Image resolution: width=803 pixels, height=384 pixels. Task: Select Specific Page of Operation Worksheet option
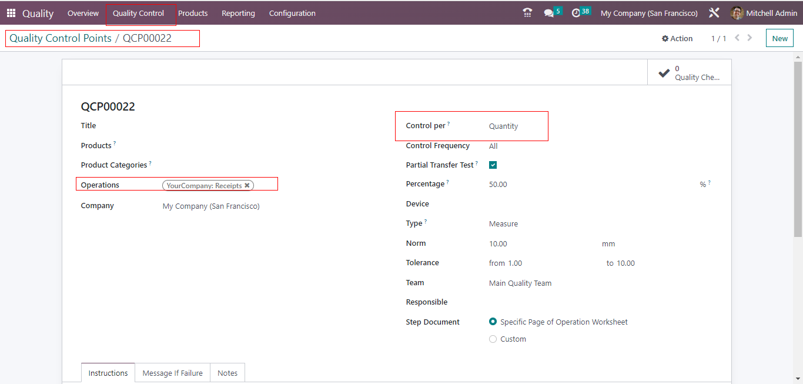[493, 322]
